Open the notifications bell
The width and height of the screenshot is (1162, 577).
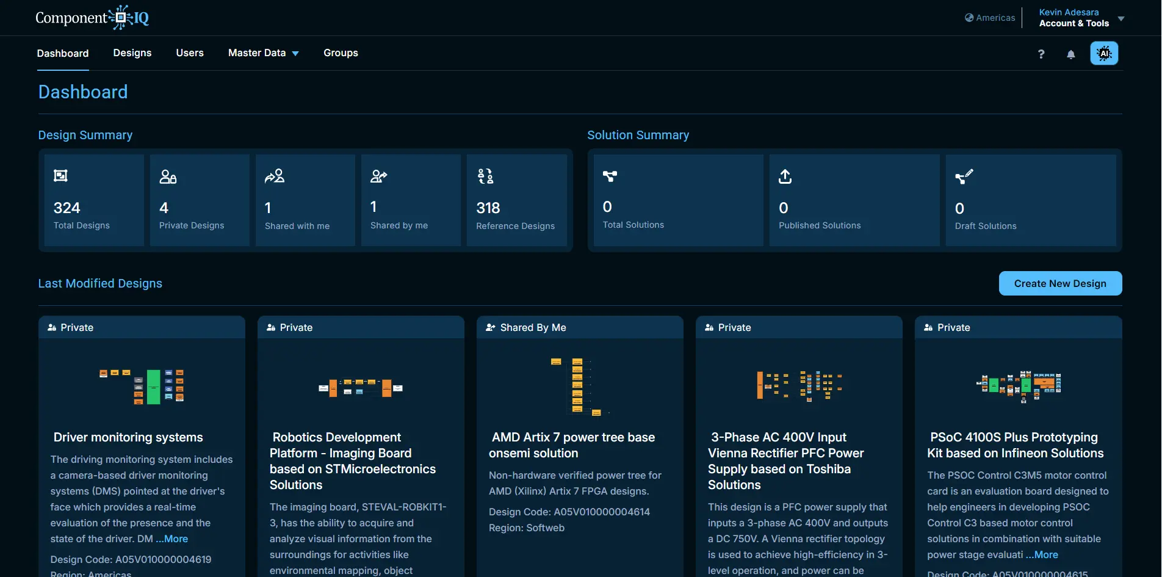[1071, 54]
